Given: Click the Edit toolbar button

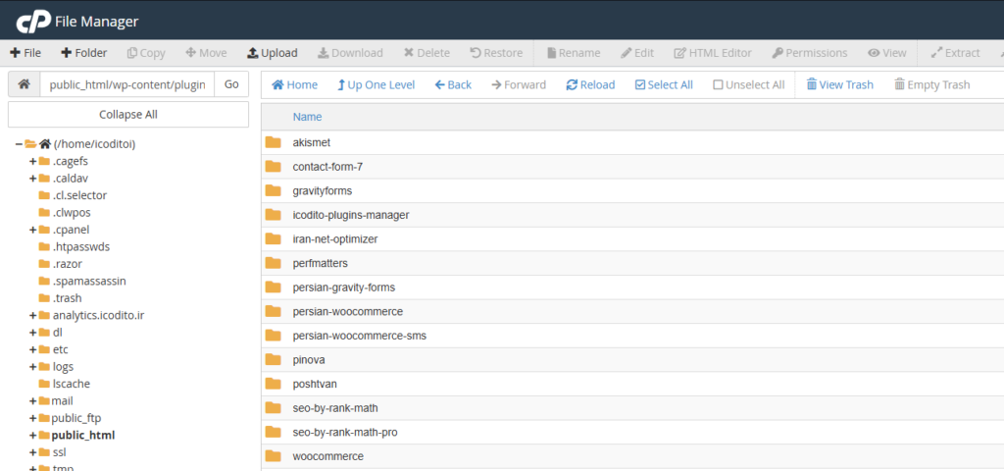Looking at the screenshot, I should tap(637, 53).
